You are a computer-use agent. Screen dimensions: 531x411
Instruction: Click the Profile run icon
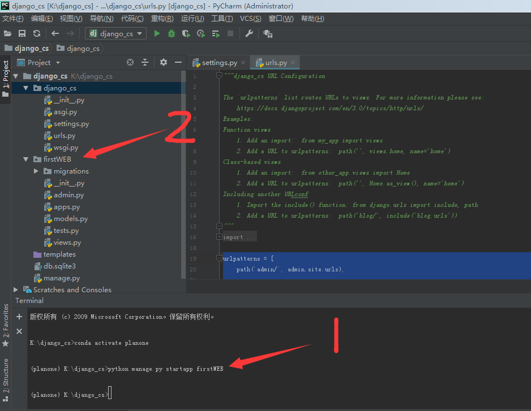coord(201,33)
